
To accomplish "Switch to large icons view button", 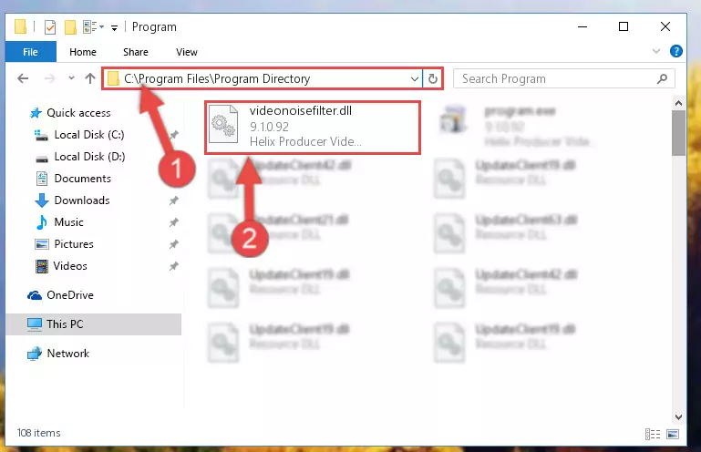I will pyautogui.click(x=673, y=434).
